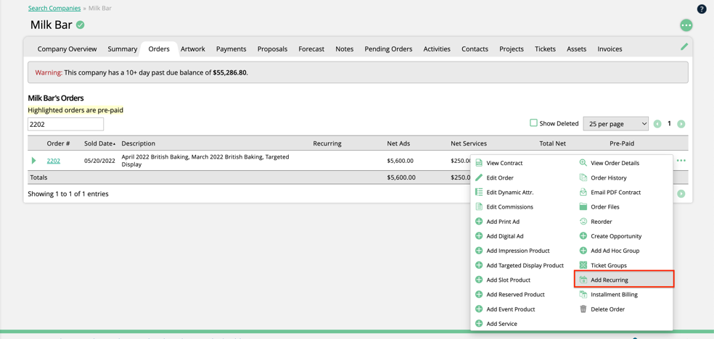Select Add Recurring

624,280
